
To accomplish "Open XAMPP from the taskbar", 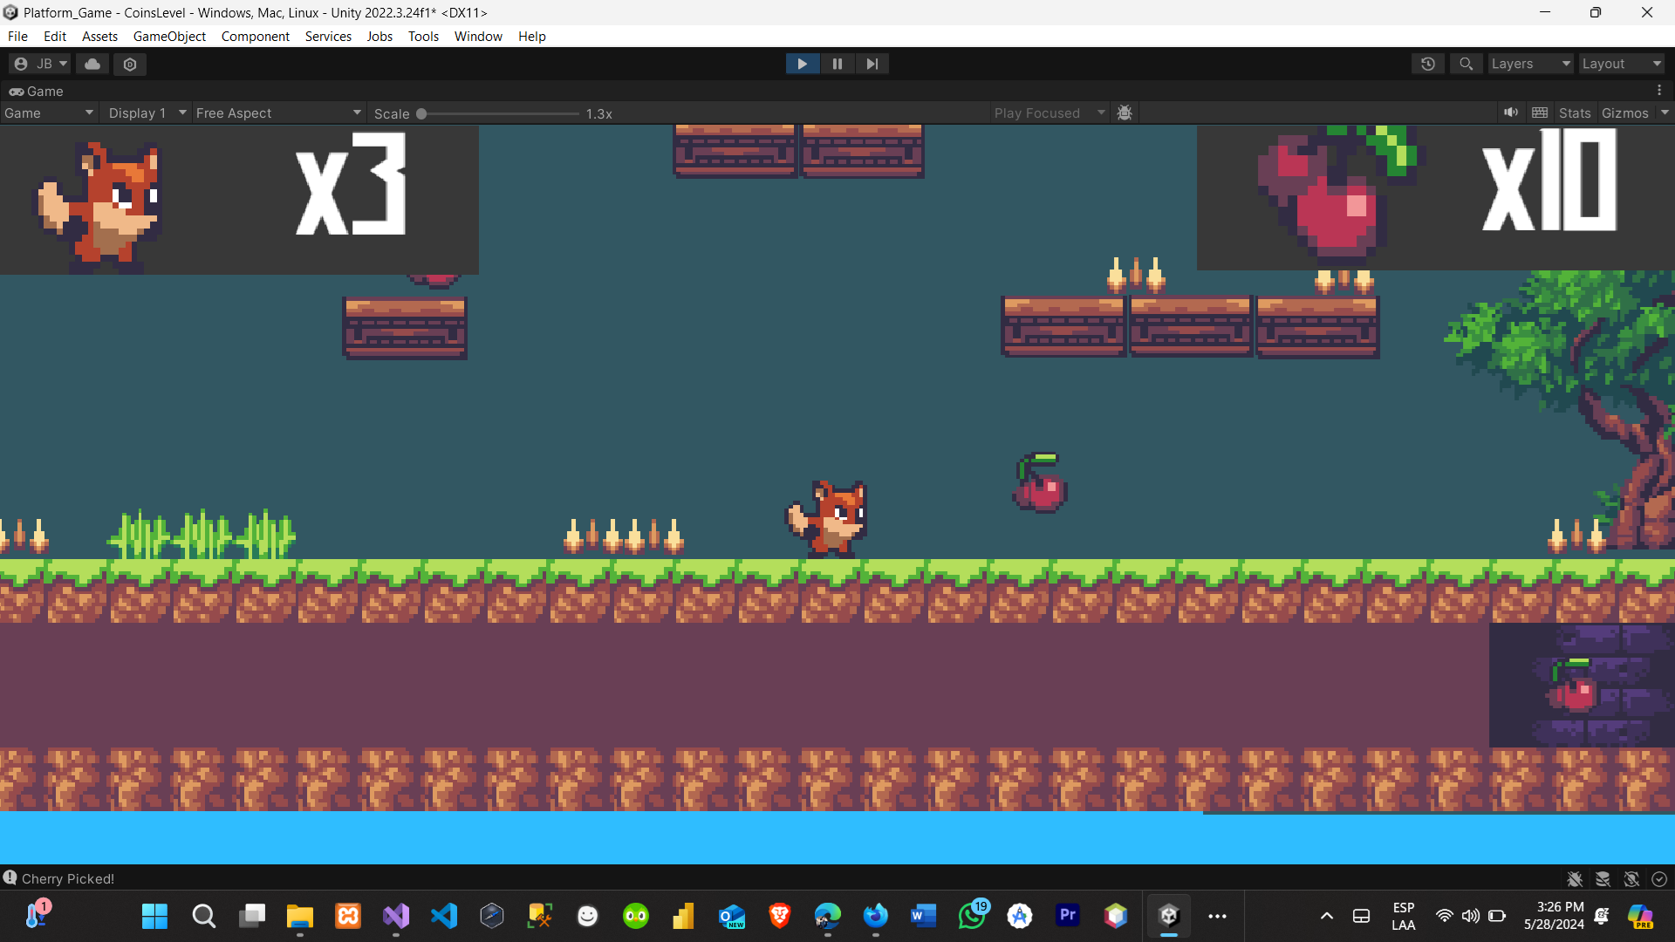I will pyautogui.click(x=348, y=916).
